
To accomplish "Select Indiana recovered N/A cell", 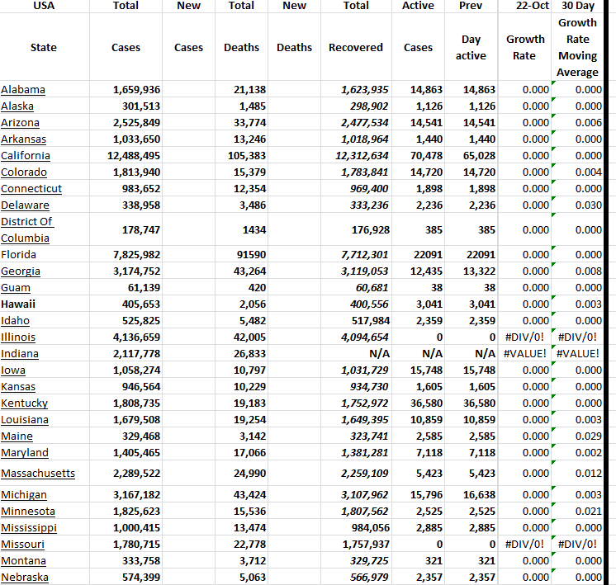I will point(356,354).
